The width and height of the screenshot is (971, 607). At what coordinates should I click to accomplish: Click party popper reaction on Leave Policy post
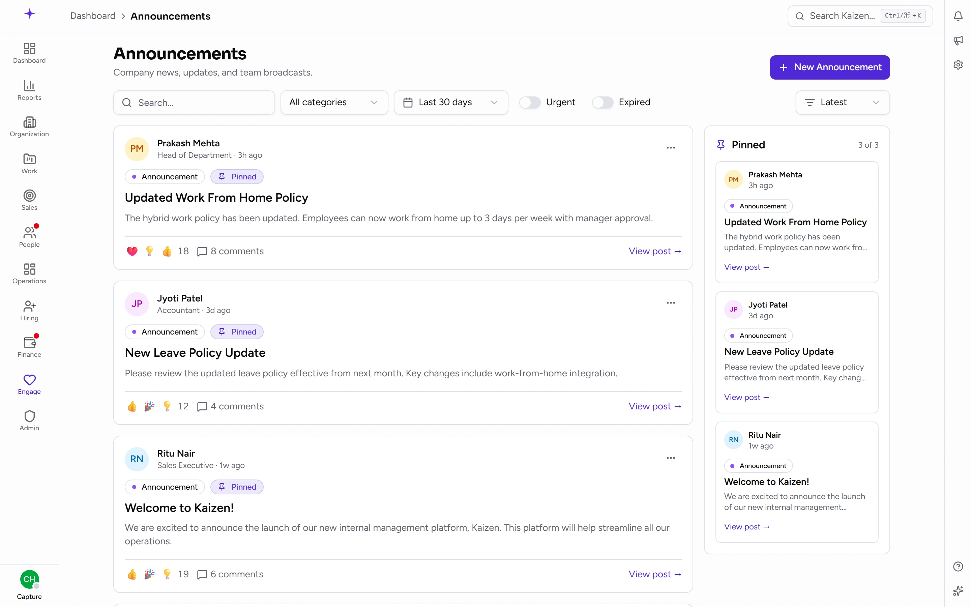click(149, 406)
